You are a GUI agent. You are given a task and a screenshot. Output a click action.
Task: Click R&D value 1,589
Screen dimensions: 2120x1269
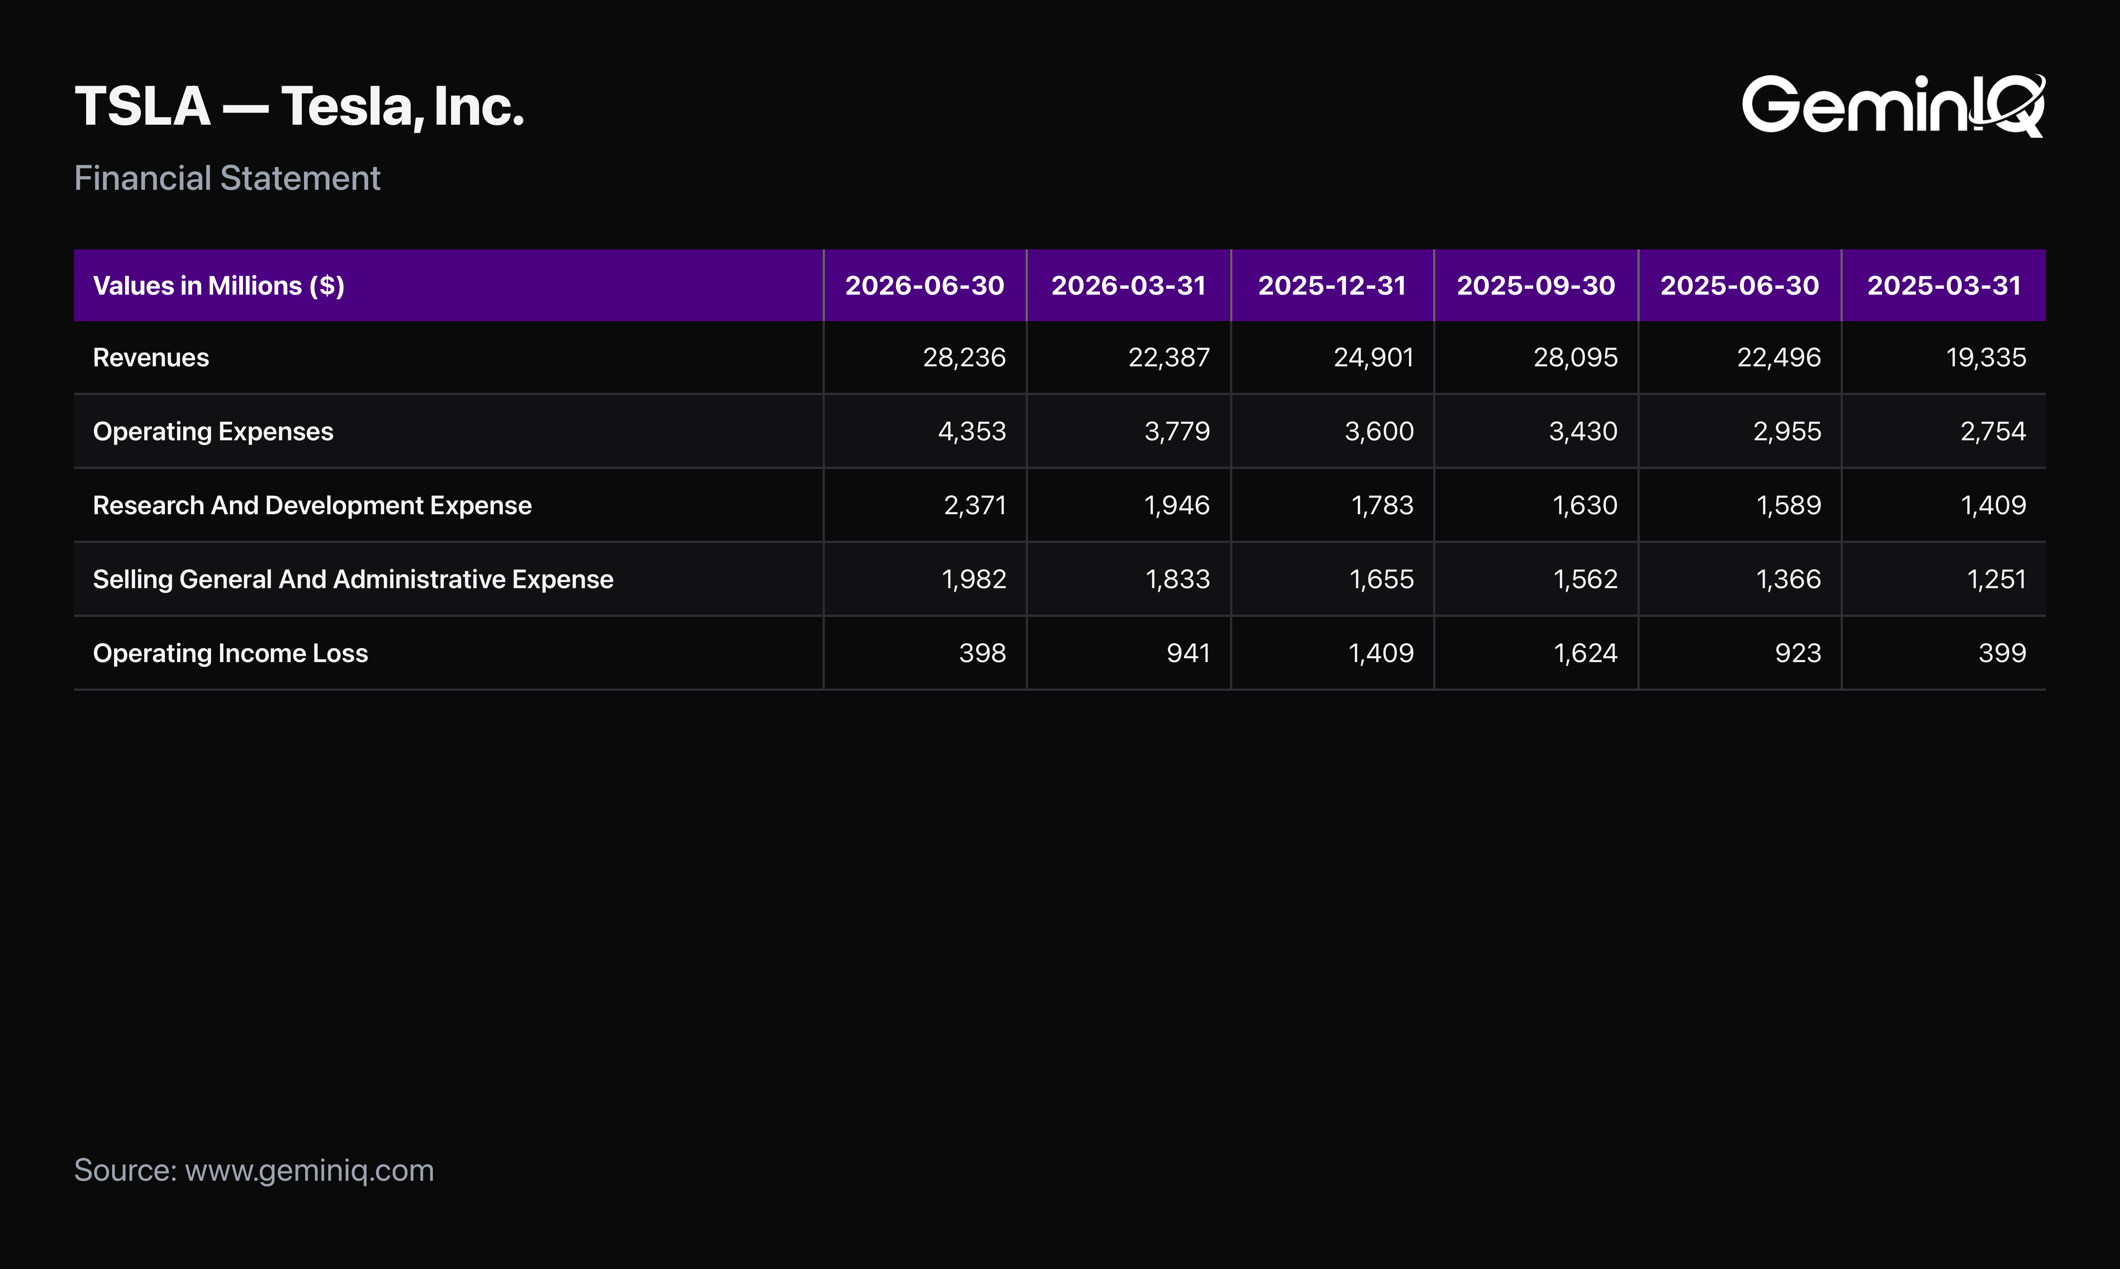(x=1789, y=505)
